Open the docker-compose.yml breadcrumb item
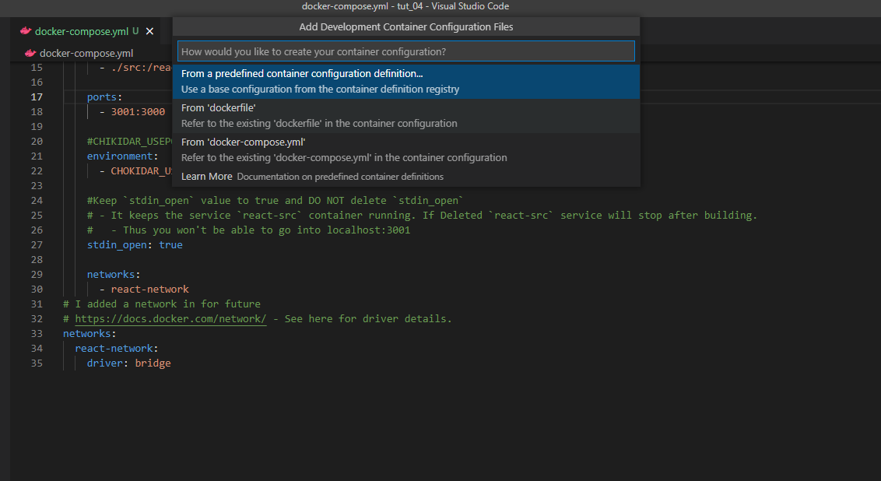The width and height of the screenshot is (881, 481). point(86,54)
